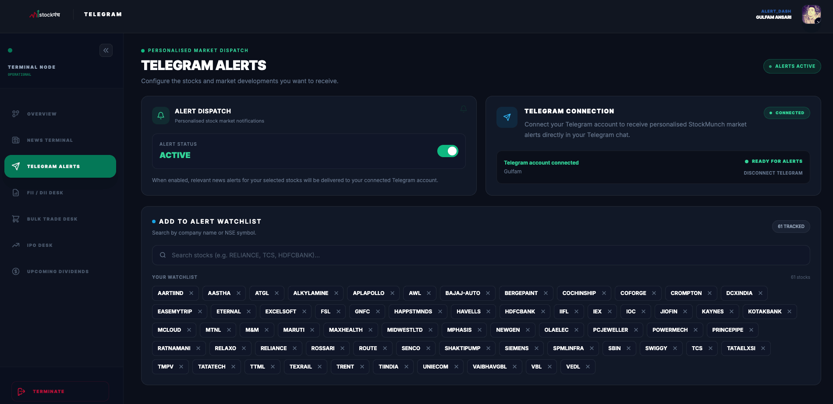
Task: Remove DCXINDIA from the watchlist
Action: point(760,293)
